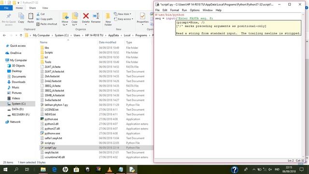Select the file 2LW7_A.fasta
This screenshot has height=174, width=309.
coord(53,67)
